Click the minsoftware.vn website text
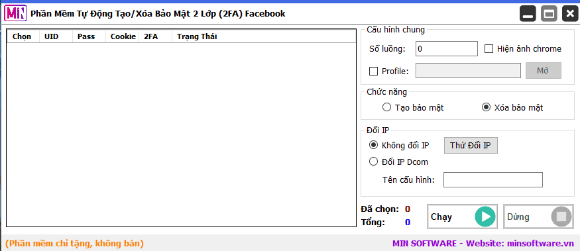This screenshot has height=251, width=580. coord(540,244)
